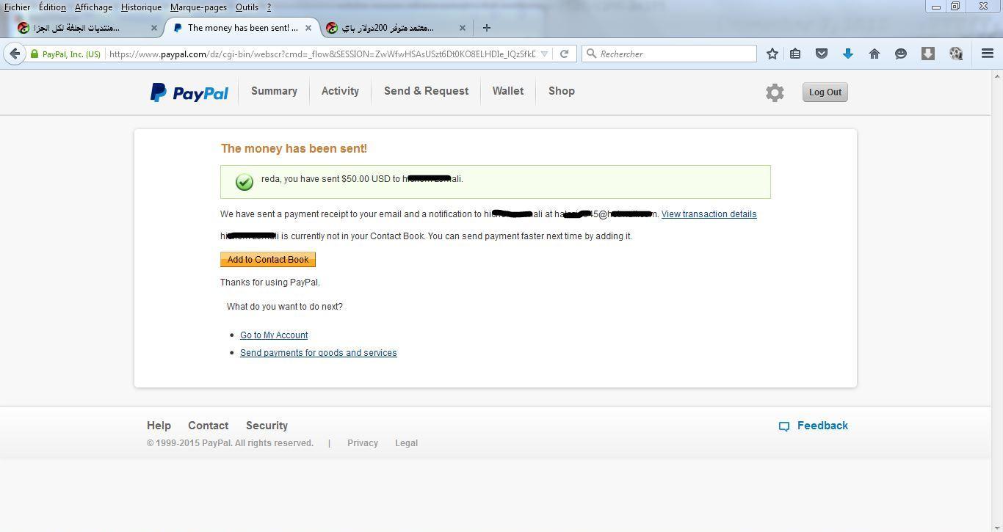Open the Fichier menu
The width and height of the screenshot is (1003, 532).
[18, 7]
